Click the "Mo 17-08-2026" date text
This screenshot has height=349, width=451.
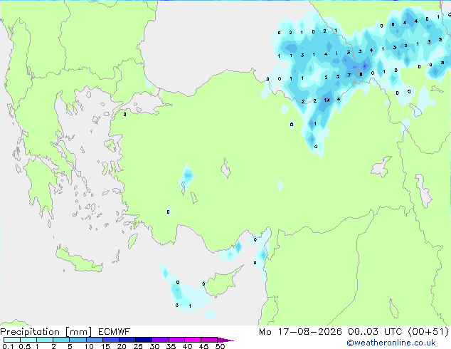[300, 332]
